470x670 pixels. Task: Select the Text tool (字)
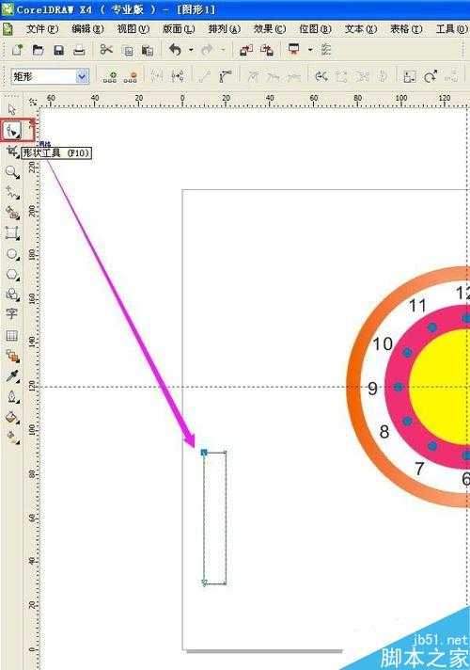point(11,313)
